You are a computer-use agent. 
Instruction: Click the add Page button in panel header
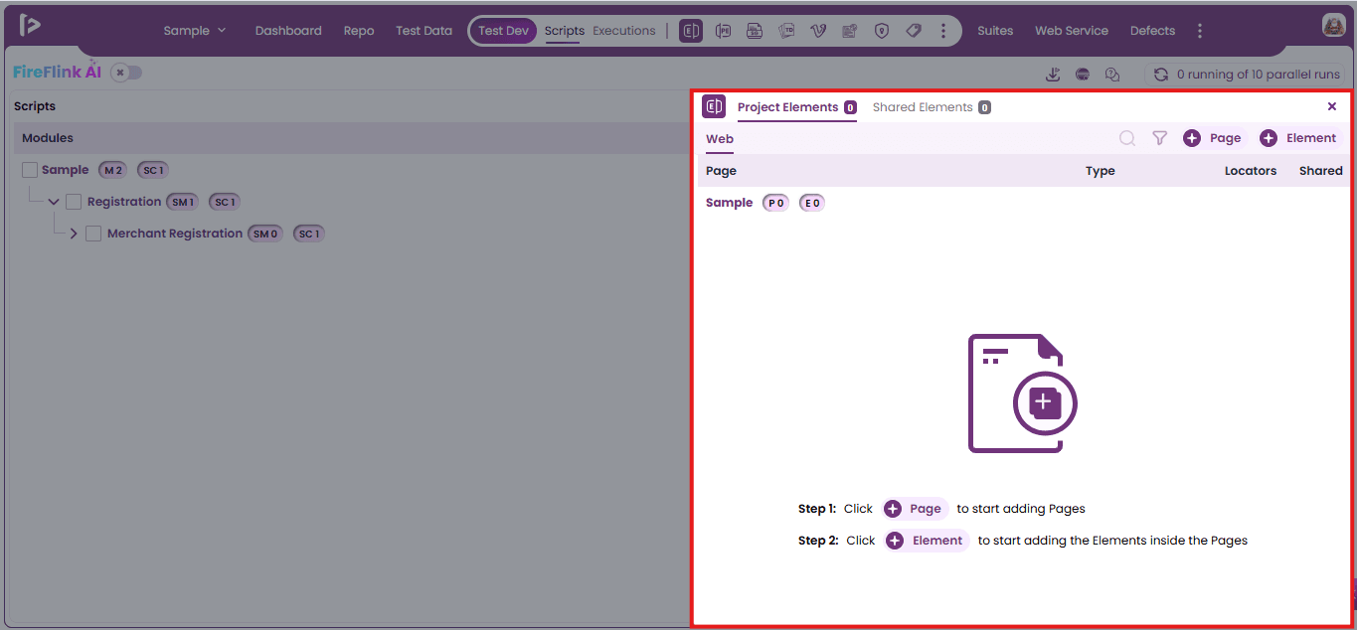(1212, 138)
